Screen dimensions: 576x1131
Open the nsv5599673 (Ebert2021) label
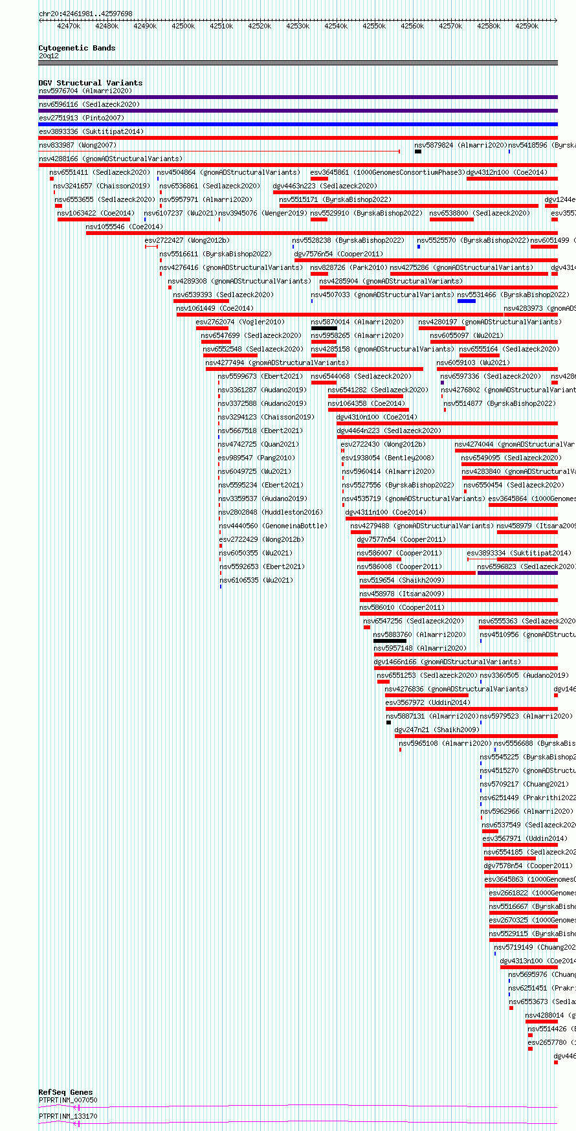pos(260,376)
